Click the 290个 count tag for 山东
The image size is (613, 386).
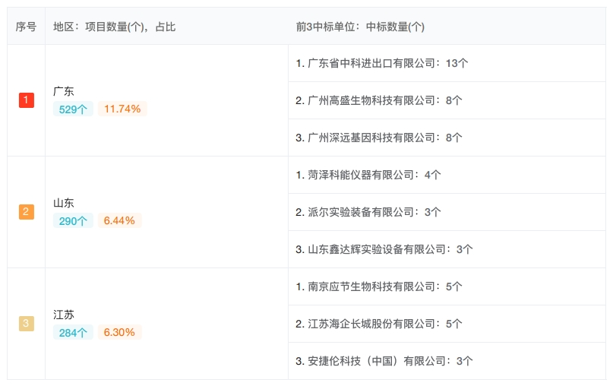[x=73, y=220]
